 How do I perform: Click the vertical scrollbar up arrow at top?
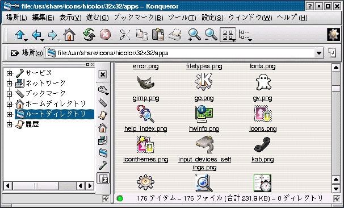(336, 68)
